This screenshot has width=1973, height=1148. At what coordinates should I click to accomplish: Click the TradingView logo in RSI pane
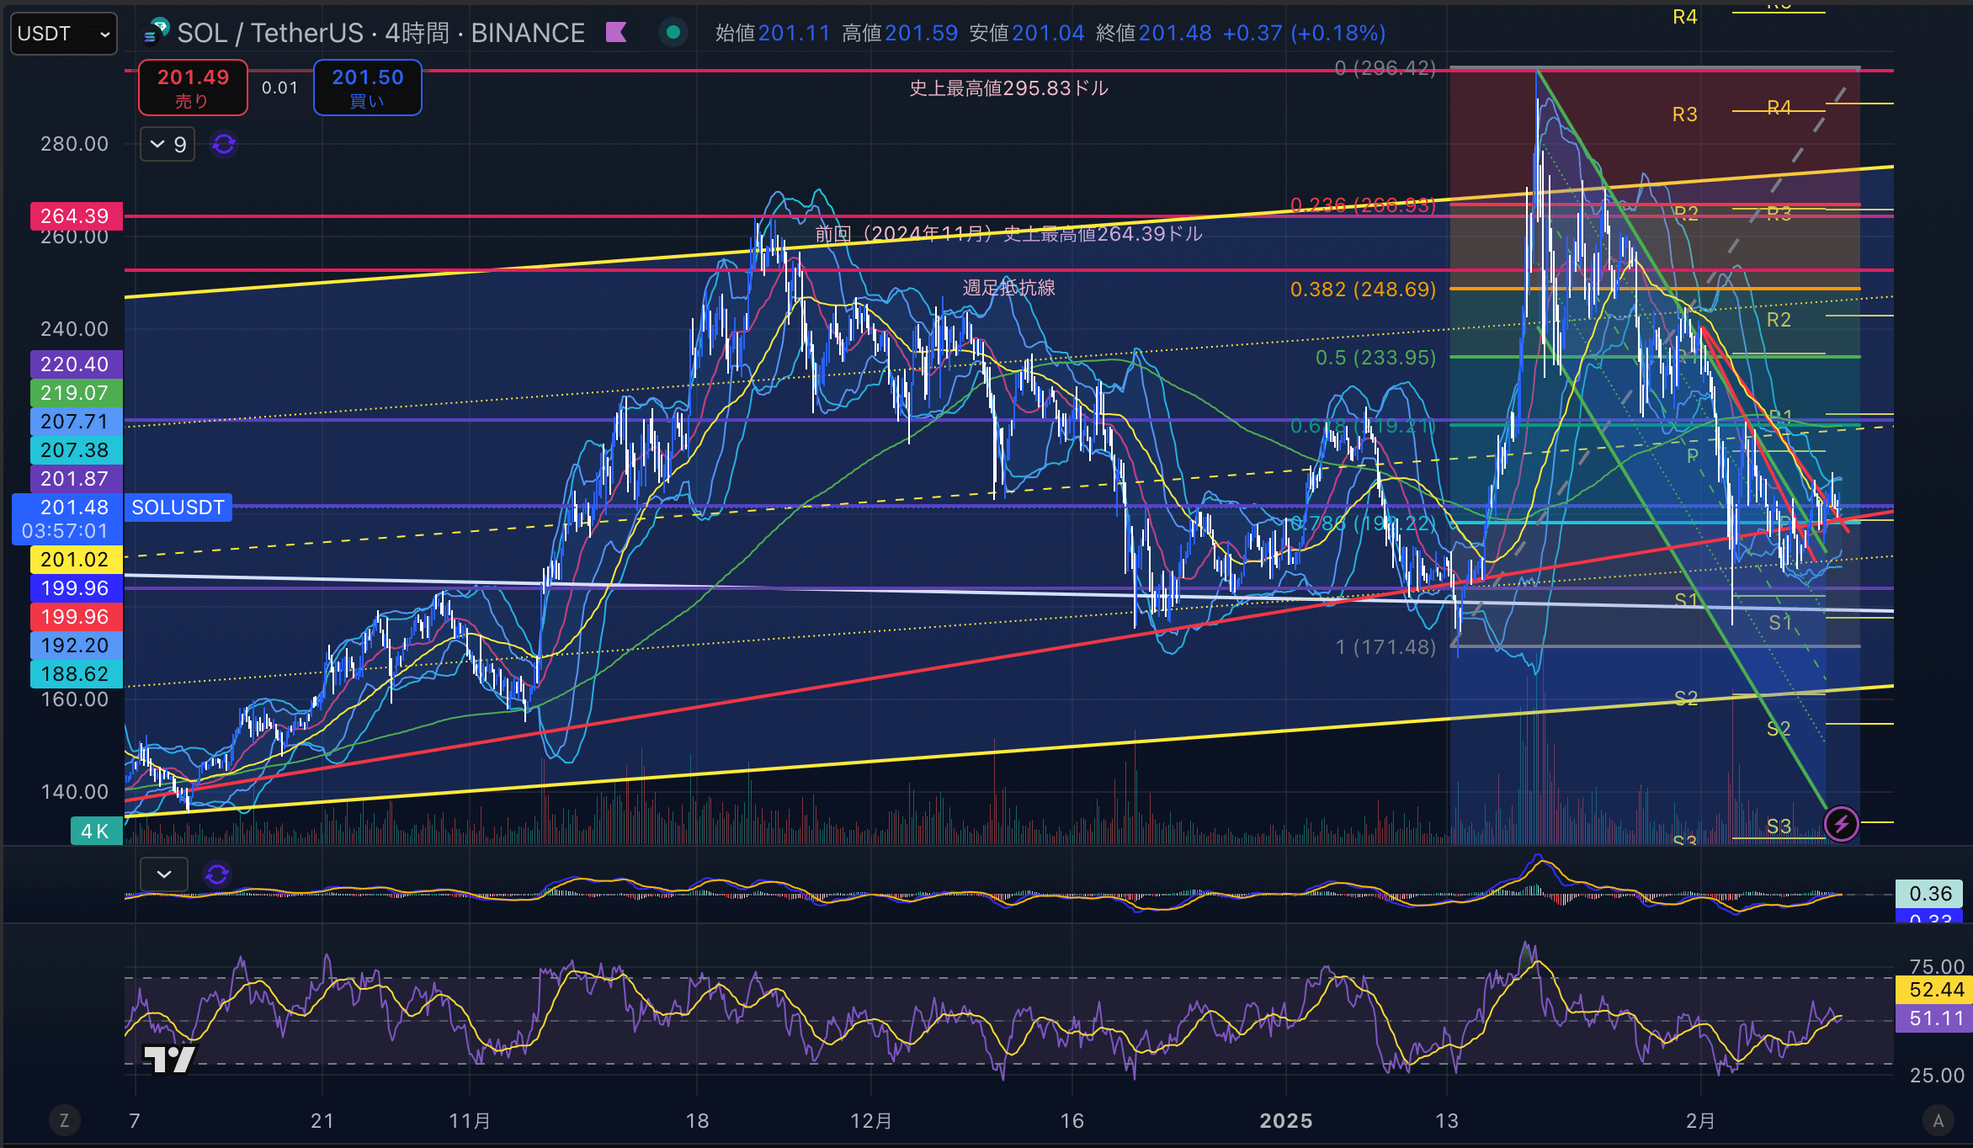click(169, 1059)
